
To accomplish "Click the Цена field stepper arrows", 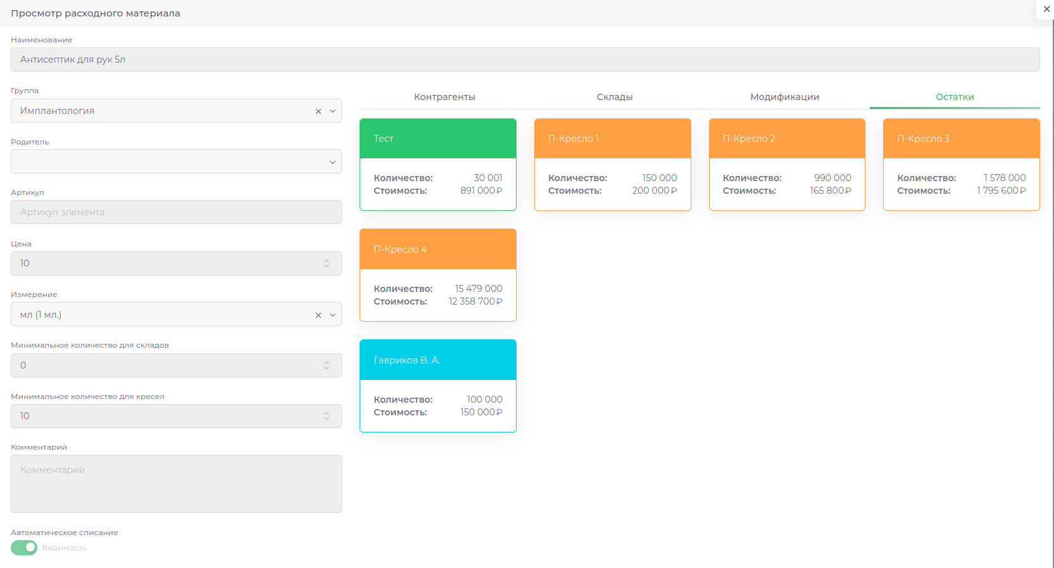I will (x=327, y=263).
